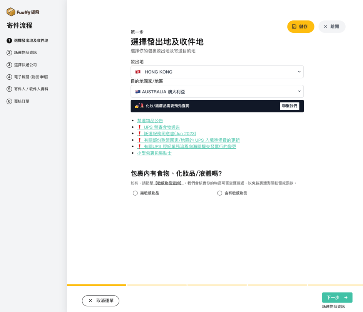This screenshot has width=363, height=312.
Task: Open 選擇快遞公司 step in sidebar
Action: (x=25, y=65)
